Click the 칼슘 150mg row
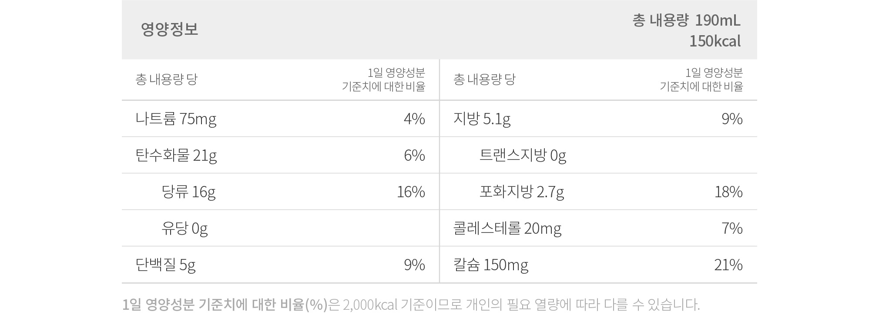Image resolution: width=879 pixels, height=315 pixels. coord(598,265)
